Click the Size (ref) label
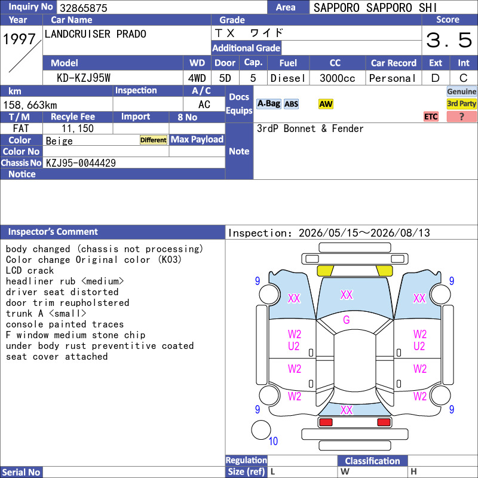 tap(246, 471)
